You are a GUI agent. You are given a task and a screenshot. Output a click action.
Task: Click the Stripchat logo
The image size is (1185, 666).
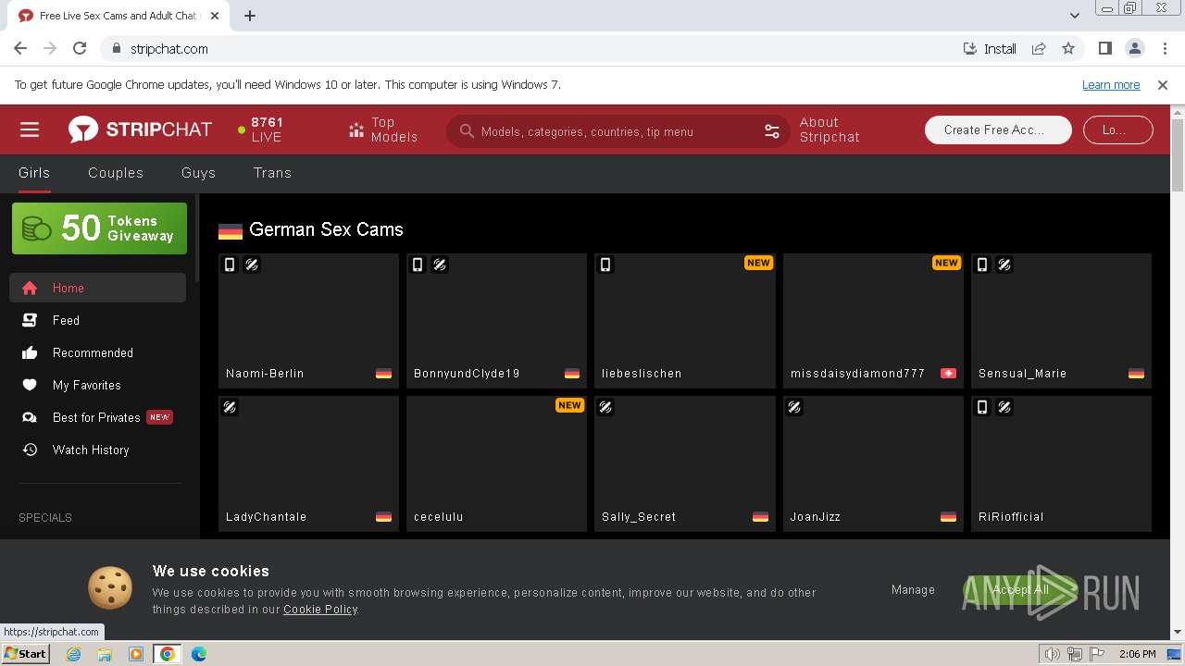coord(140,129)
